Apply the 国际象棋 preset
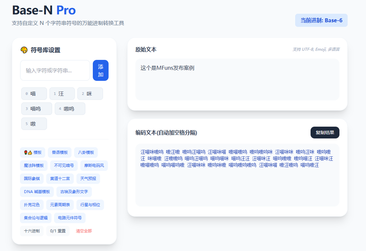366x251 pixels. pos(32,179)
